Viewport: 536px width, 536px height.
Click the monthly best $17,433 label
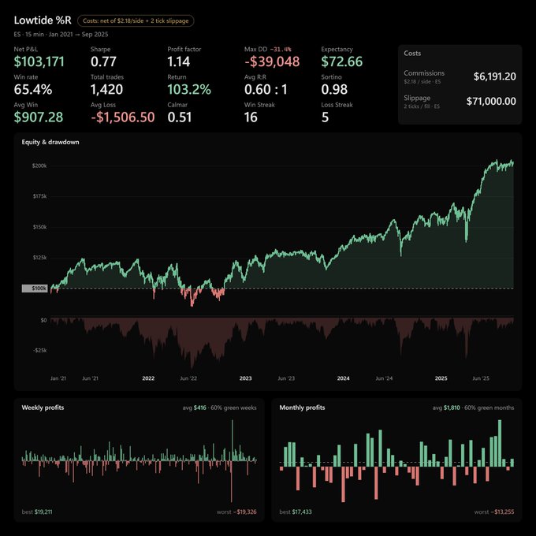296,512
